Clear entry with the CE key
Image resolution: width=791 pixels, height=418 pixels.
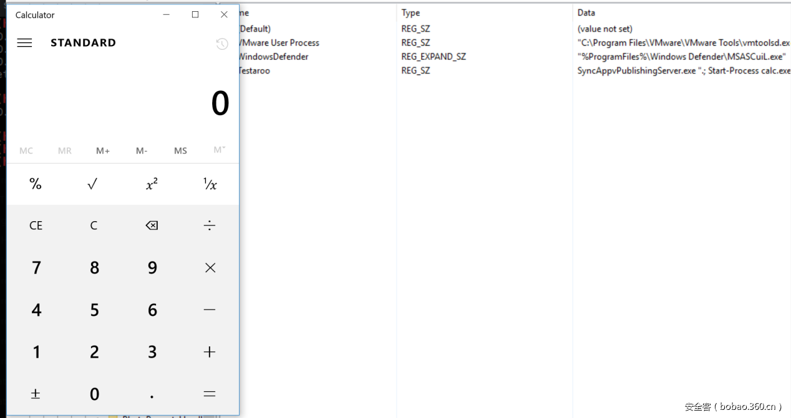[x=36, y=226]
